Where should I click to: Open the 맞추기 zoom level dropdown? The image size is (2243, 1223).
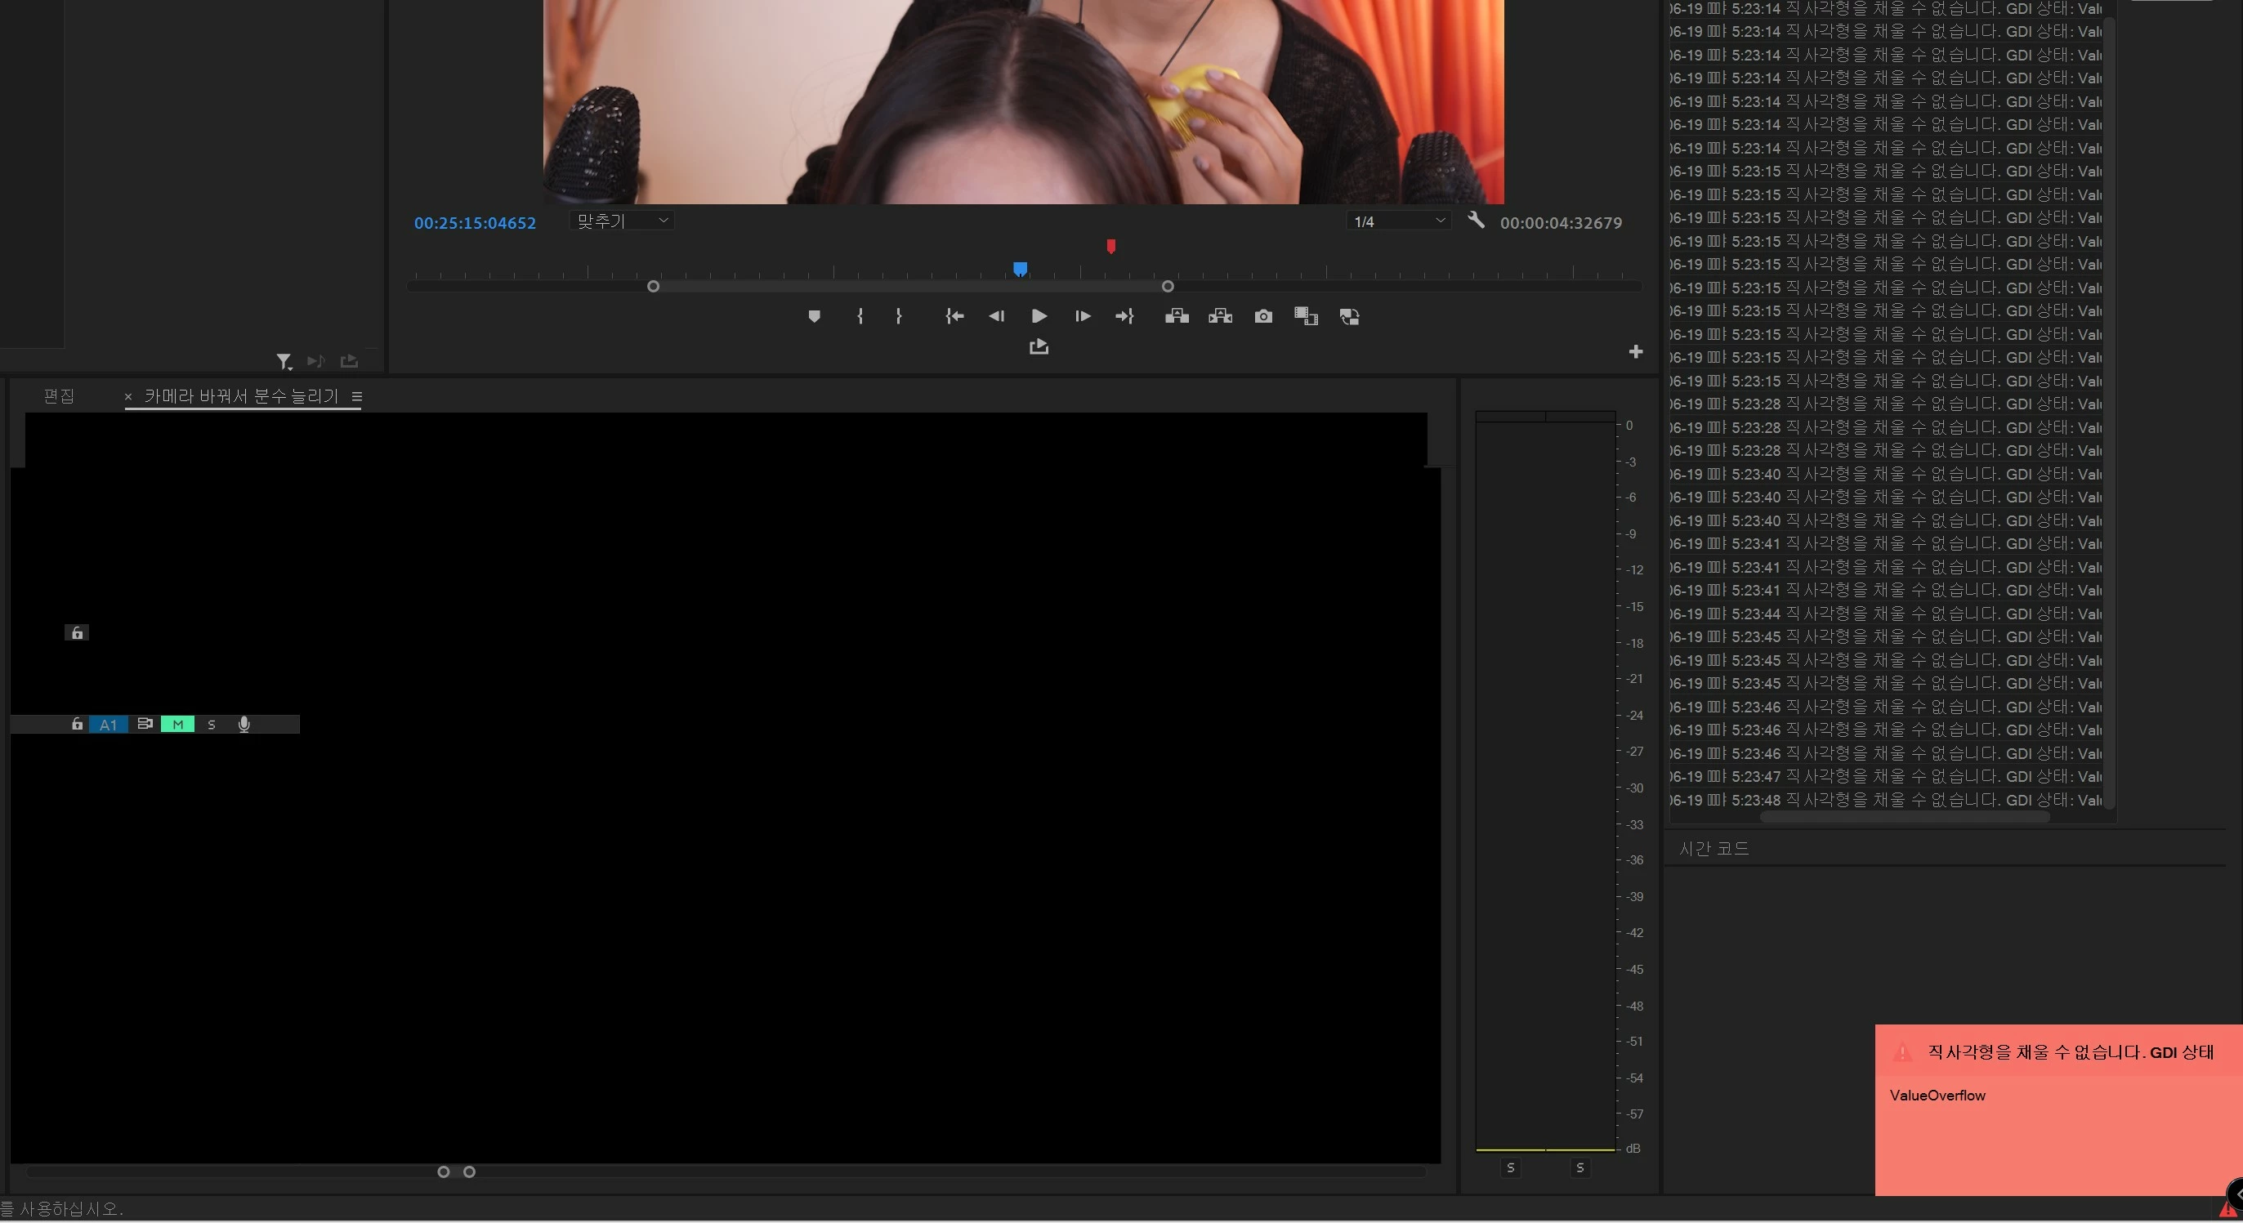[x=622, y=221]
